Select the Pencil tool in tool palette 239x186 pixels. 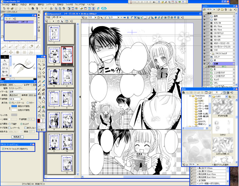(x=43, y=82)
